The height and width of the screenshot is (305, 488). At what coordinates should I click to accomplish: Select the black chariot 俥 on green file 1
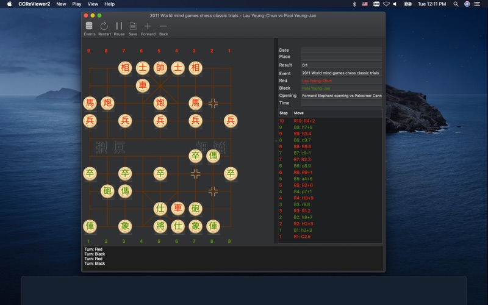(90, 226)
